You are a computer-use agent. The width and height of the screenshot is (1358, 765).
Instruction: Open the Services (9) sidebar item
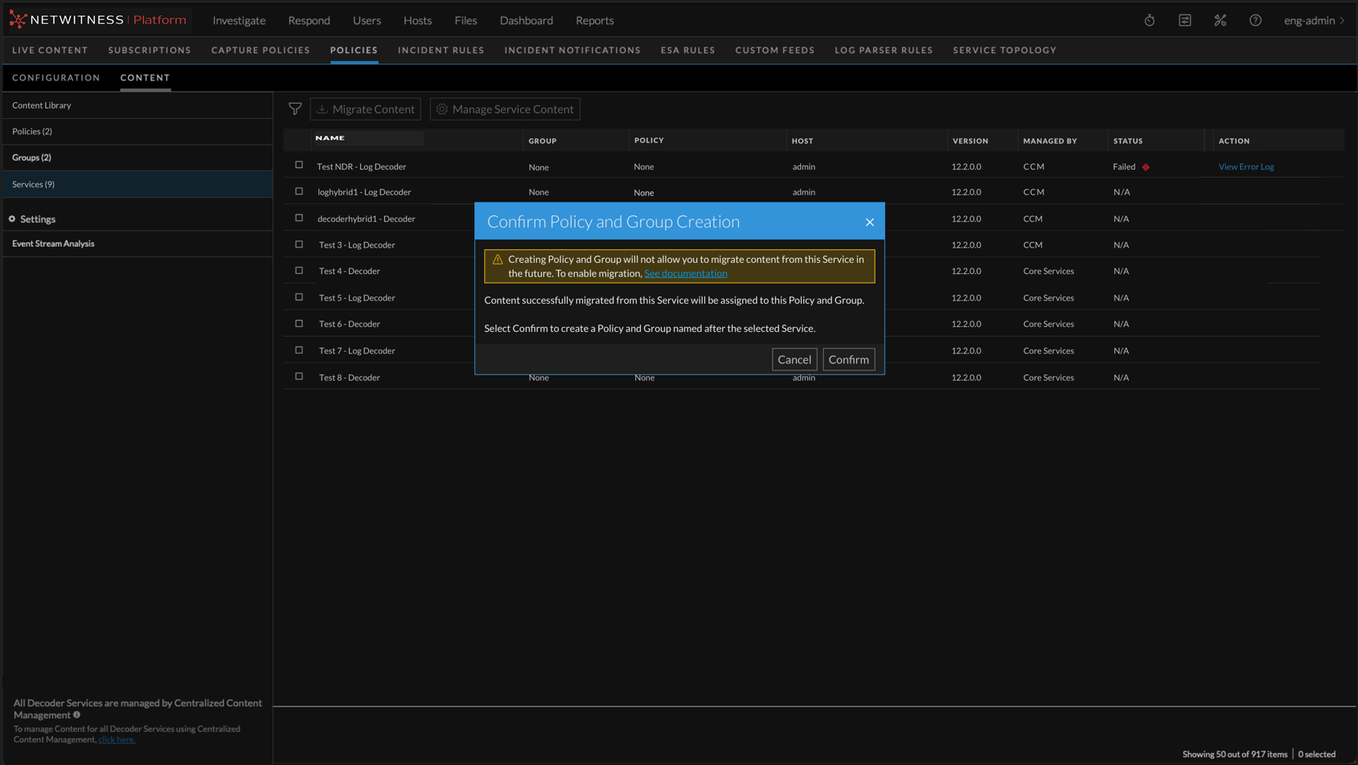(34, 184)
